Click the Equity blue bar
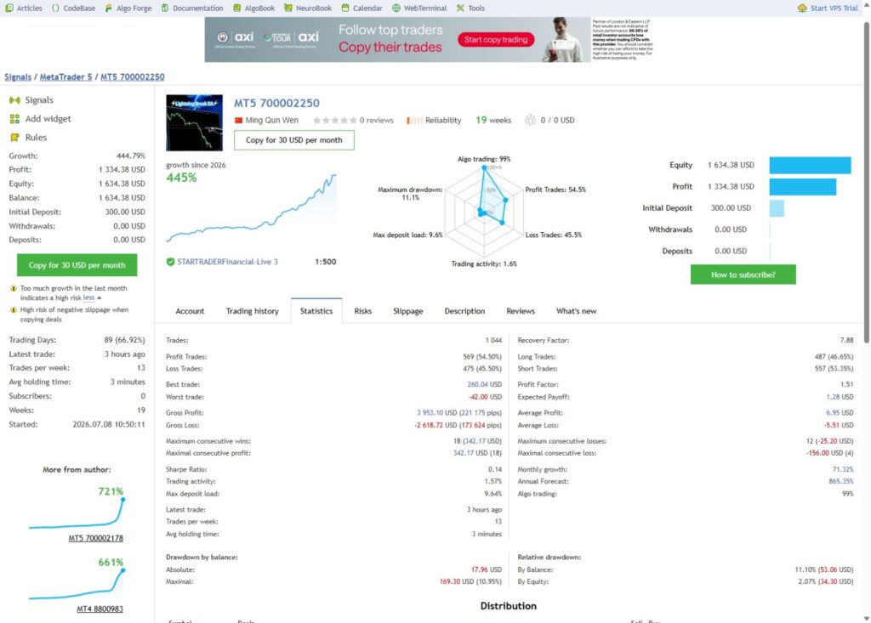The height and width of the screenshot is (623, 871). pyautogui.click(x=810, y=165)
